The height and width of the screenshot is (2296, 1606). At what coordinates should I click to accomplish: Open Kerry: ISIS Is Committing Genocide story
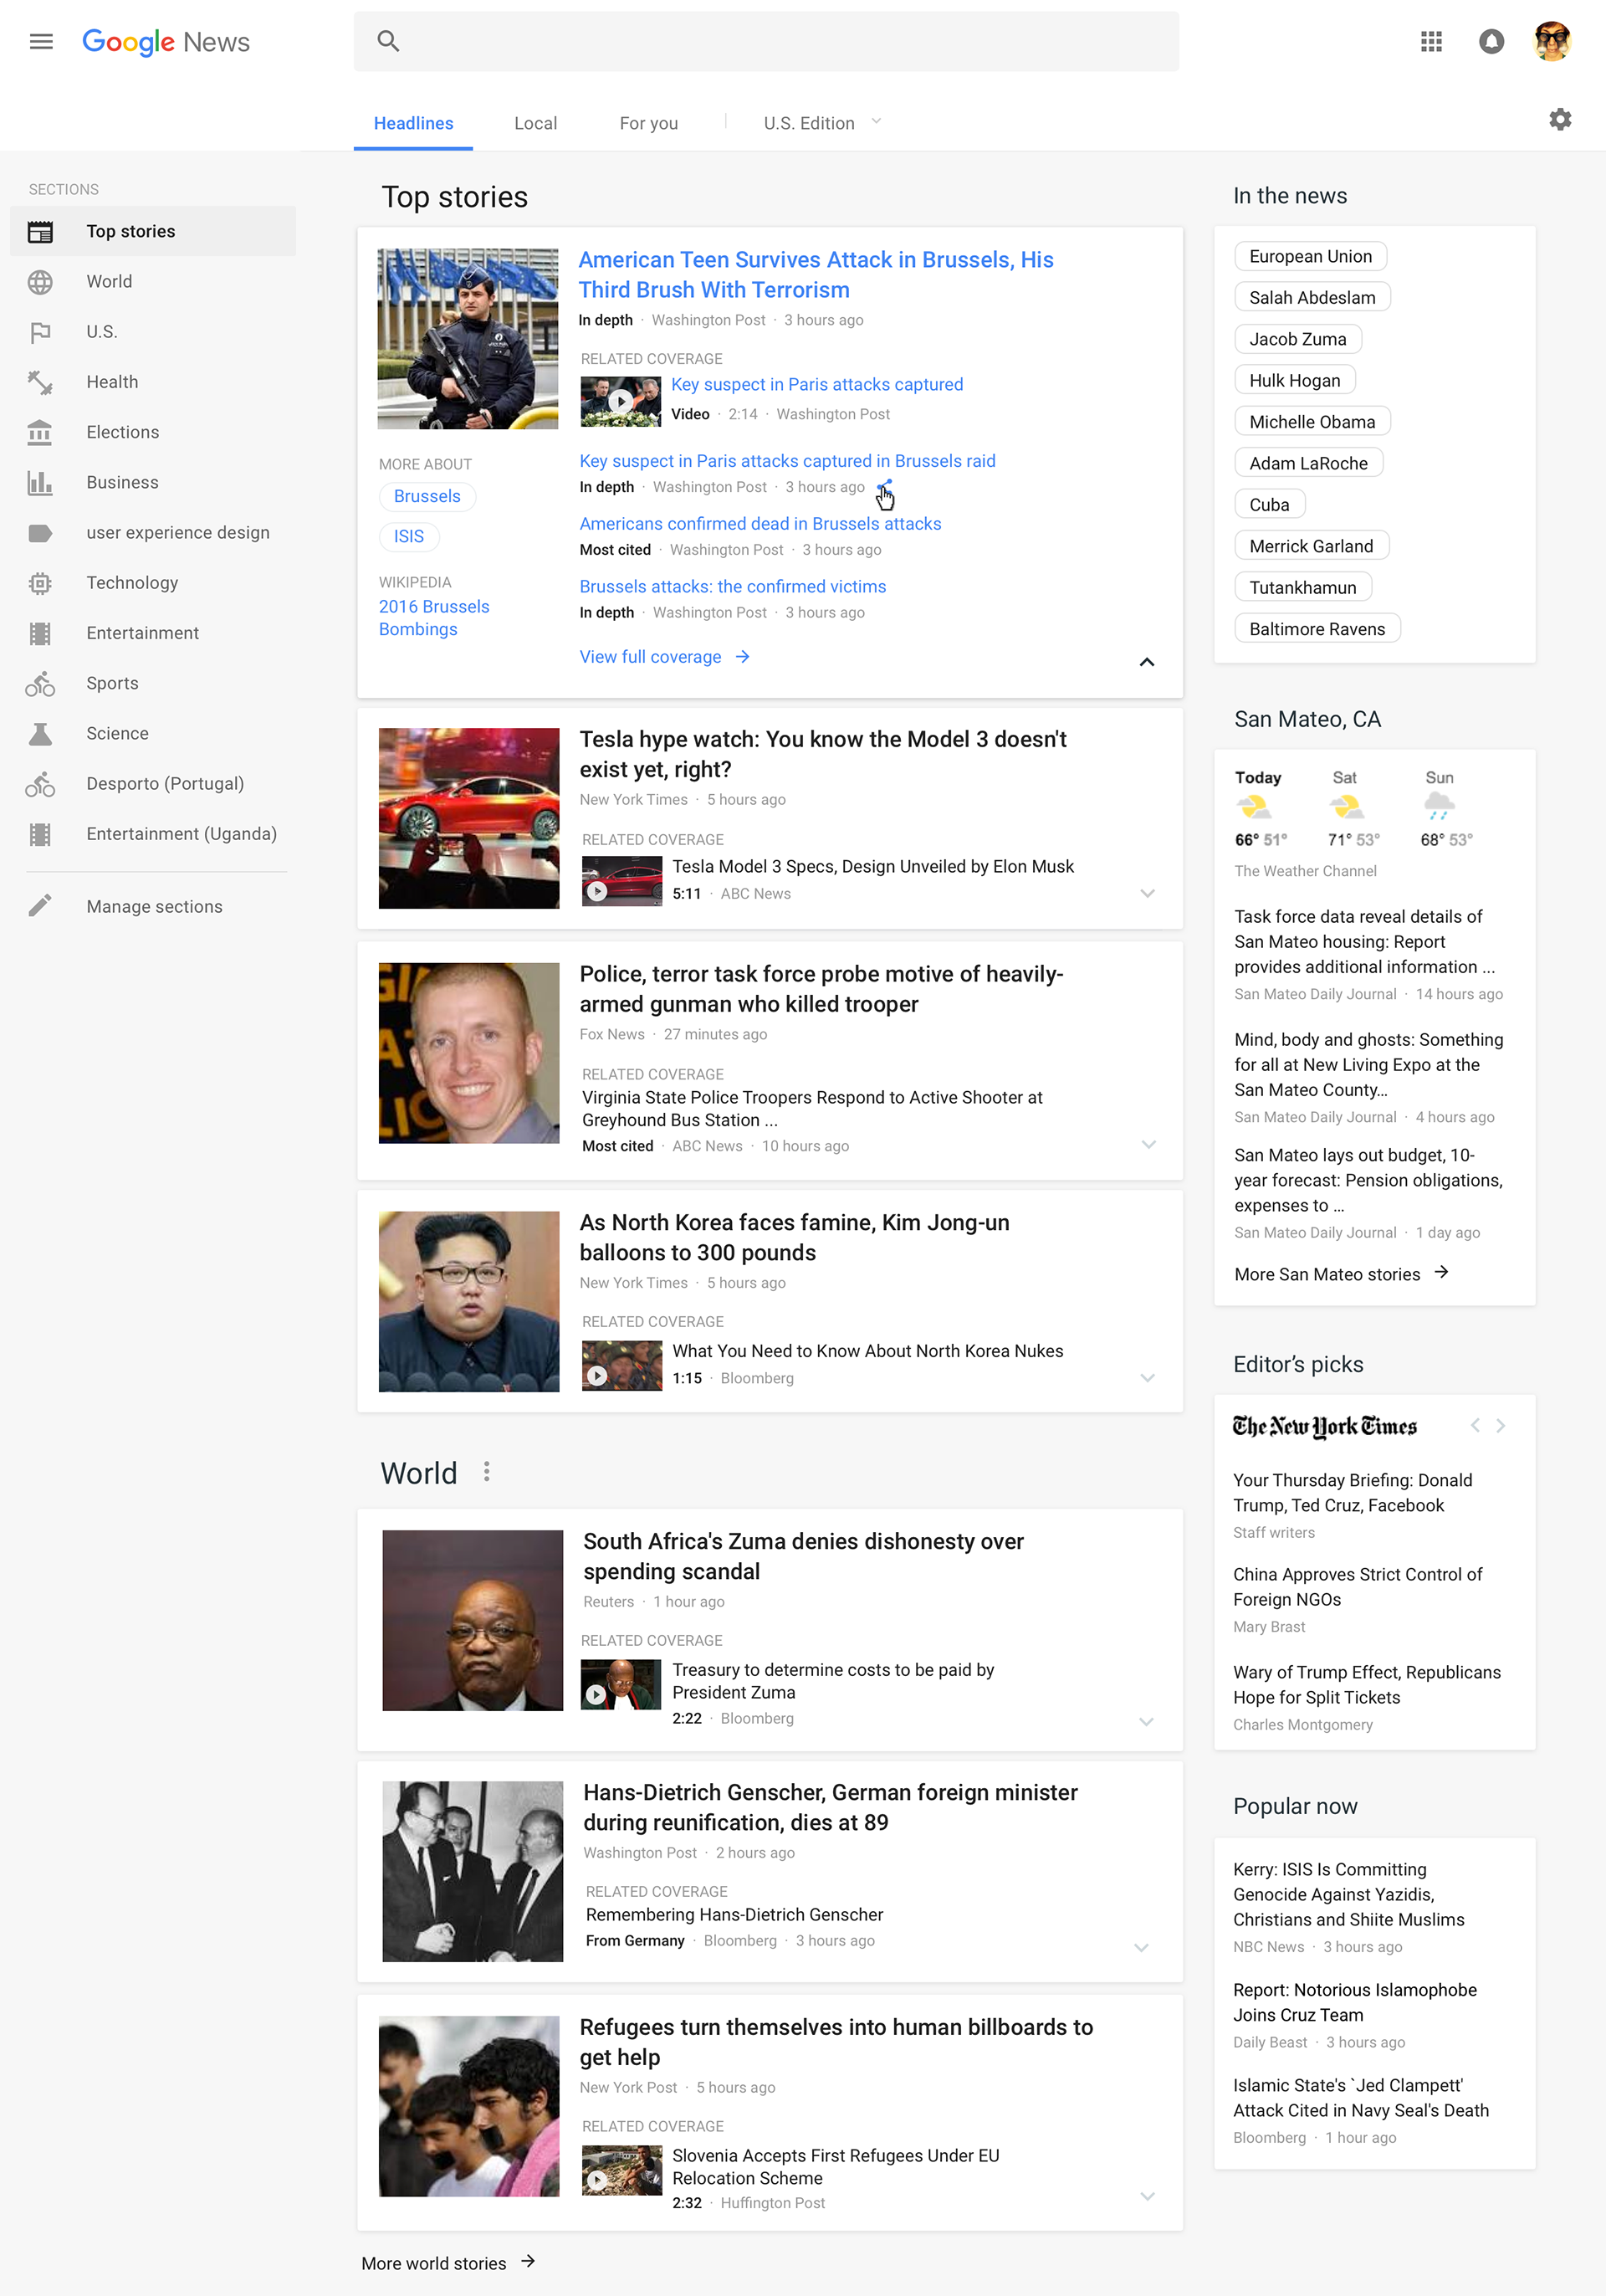pyautogui.click(x=1348, y=1894)
